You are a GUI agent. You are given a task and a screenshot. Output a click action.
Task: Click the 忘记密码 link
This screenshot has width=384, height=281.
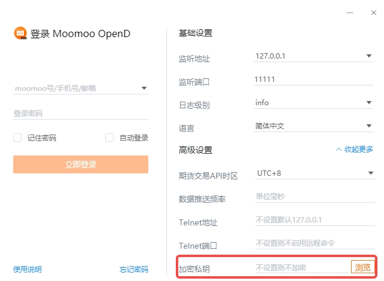coord(133,269)
